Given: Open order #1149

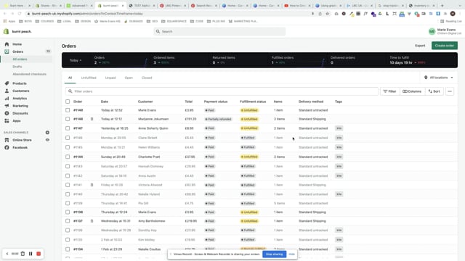Looking at the screenshot, I should click(x=78, y=110).
